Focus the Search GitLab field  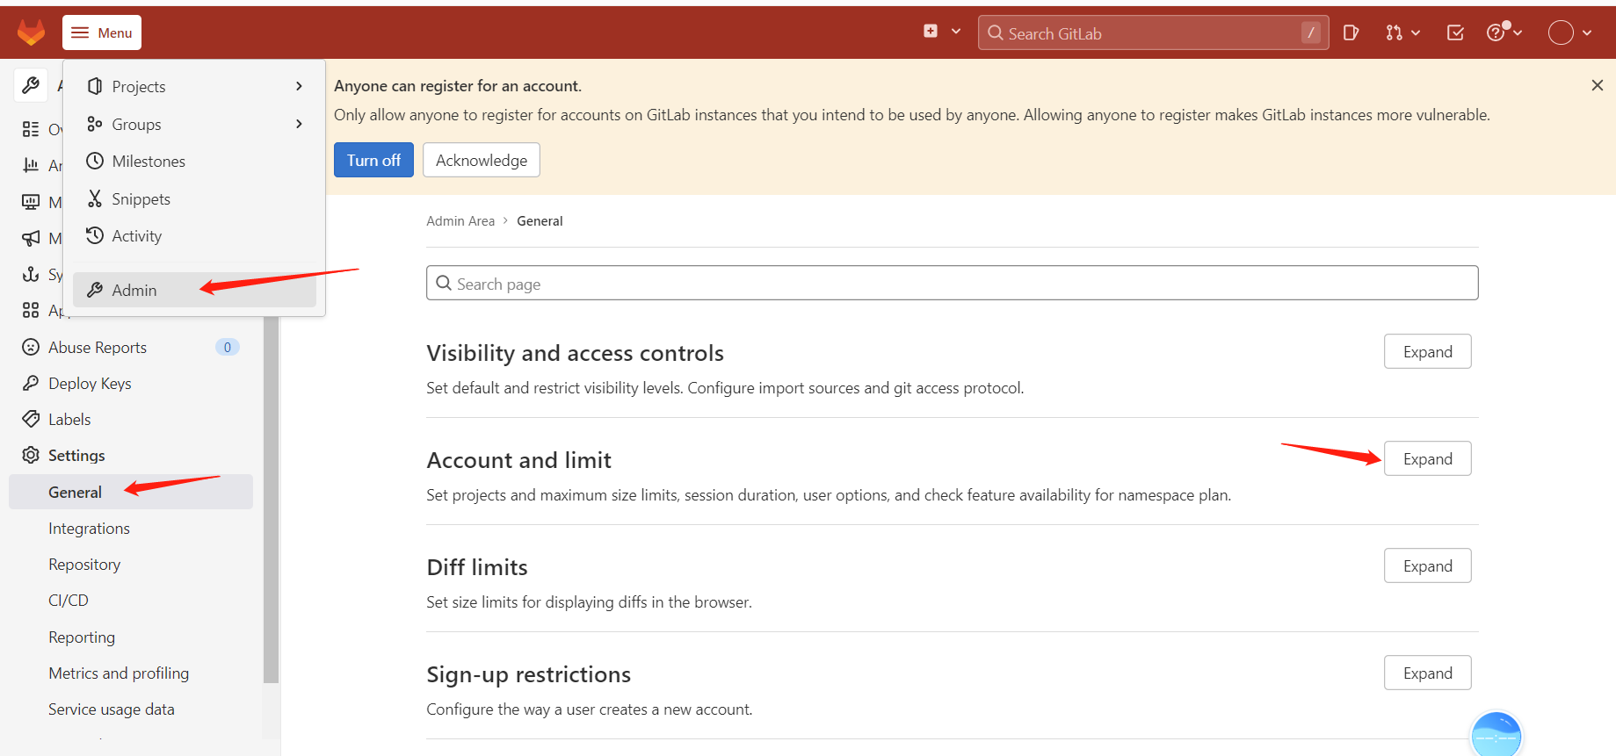point(1153,32)
